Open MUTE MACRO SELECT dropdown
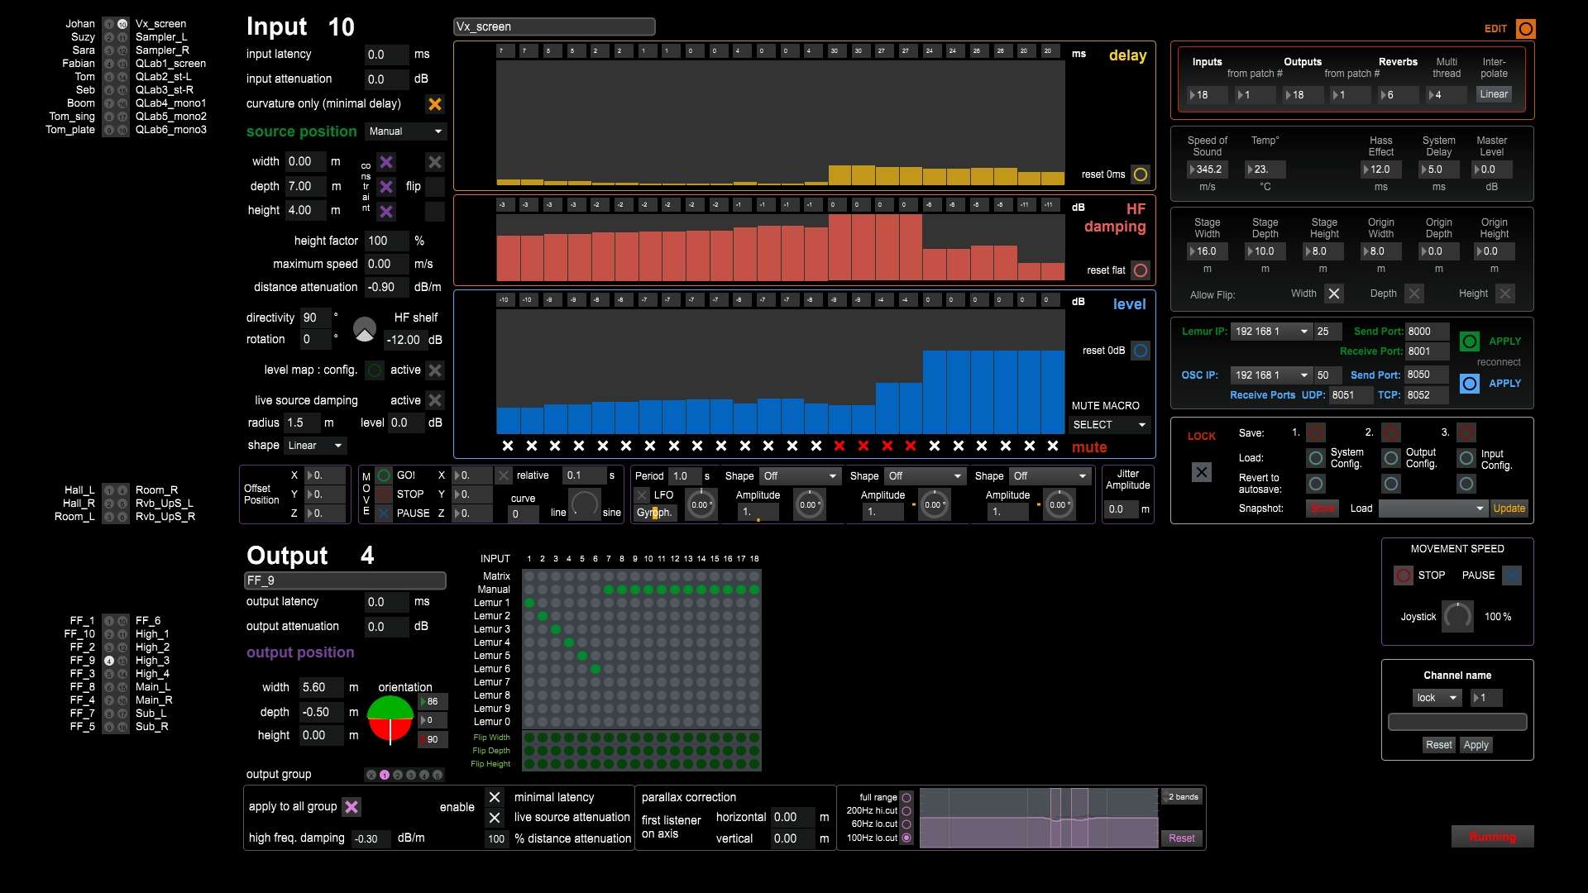 tap(1109, 425)
